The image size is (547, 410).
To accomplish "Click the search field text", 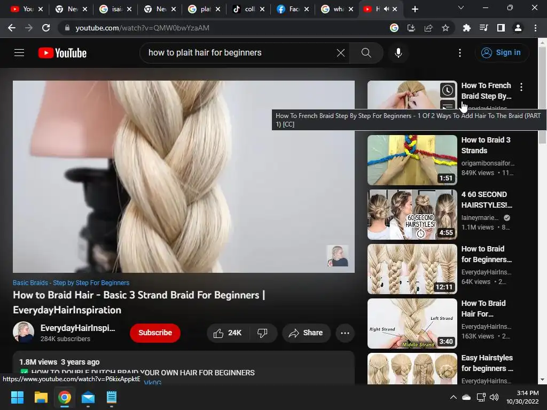I will (205, 53).
